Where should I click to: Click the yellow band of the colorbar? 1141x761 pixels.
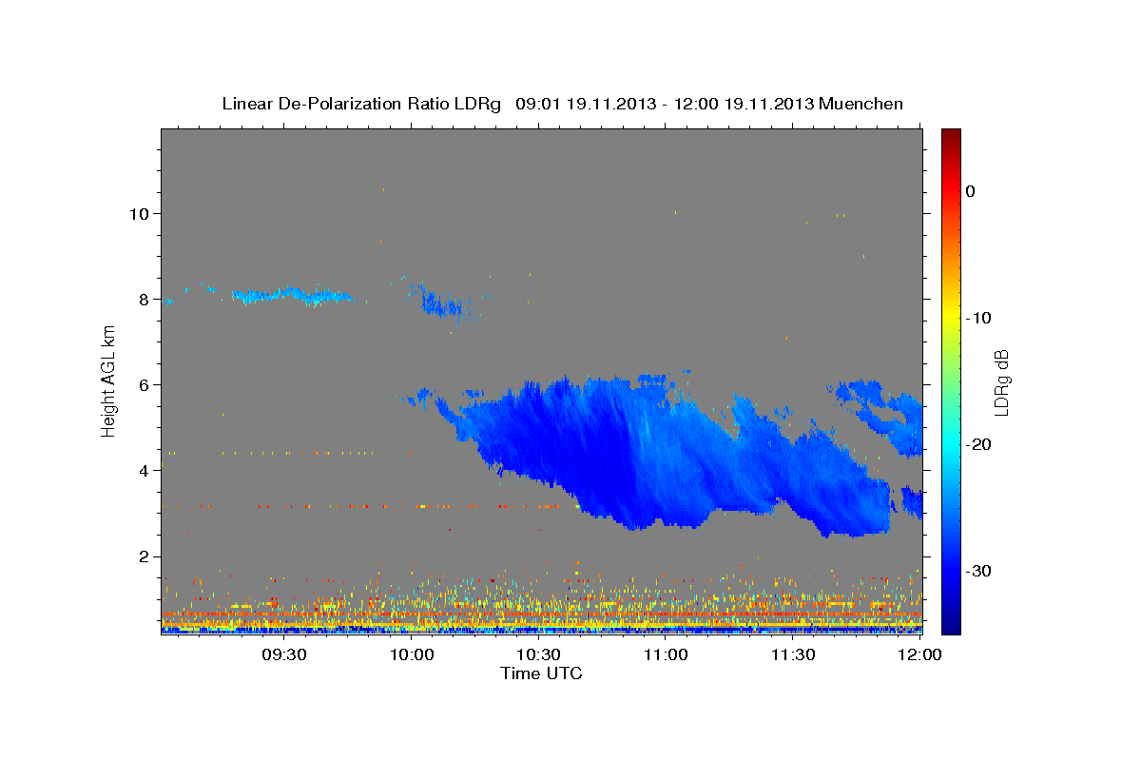click(951, 318)
